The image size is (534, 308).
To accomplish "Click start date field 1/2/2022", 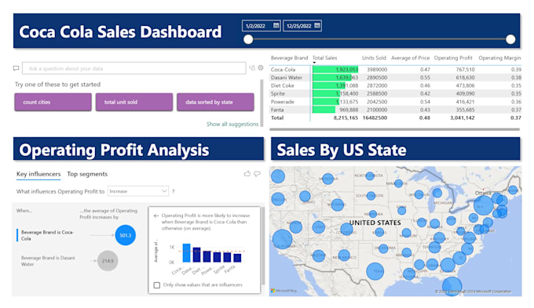I will [x=262, y=26].
